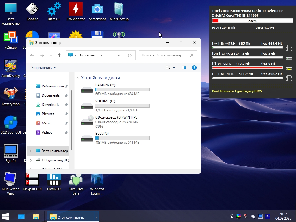Click the Explorer forward arrow
Viewport: 296px width, 222px height.
42,55
